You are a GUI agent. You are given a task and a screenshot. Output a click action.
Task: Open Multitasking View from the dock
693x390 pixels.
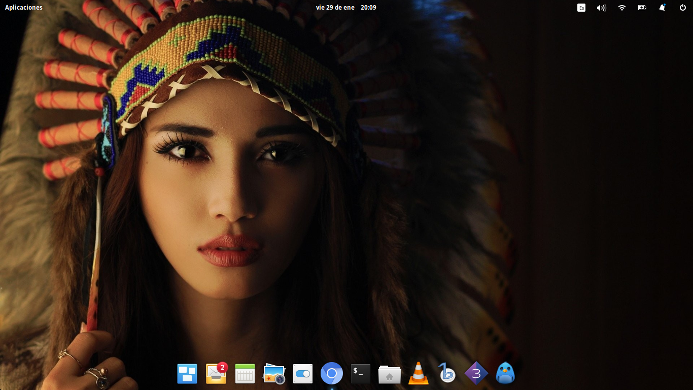click(187, 374)
